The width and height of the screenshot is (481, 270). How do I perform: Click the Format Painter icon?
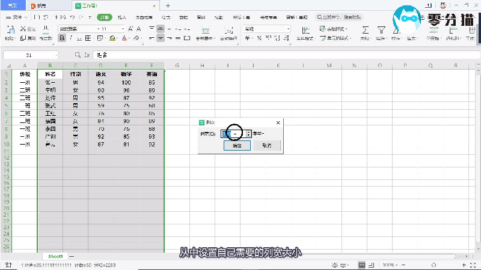(x=46, y=30)
